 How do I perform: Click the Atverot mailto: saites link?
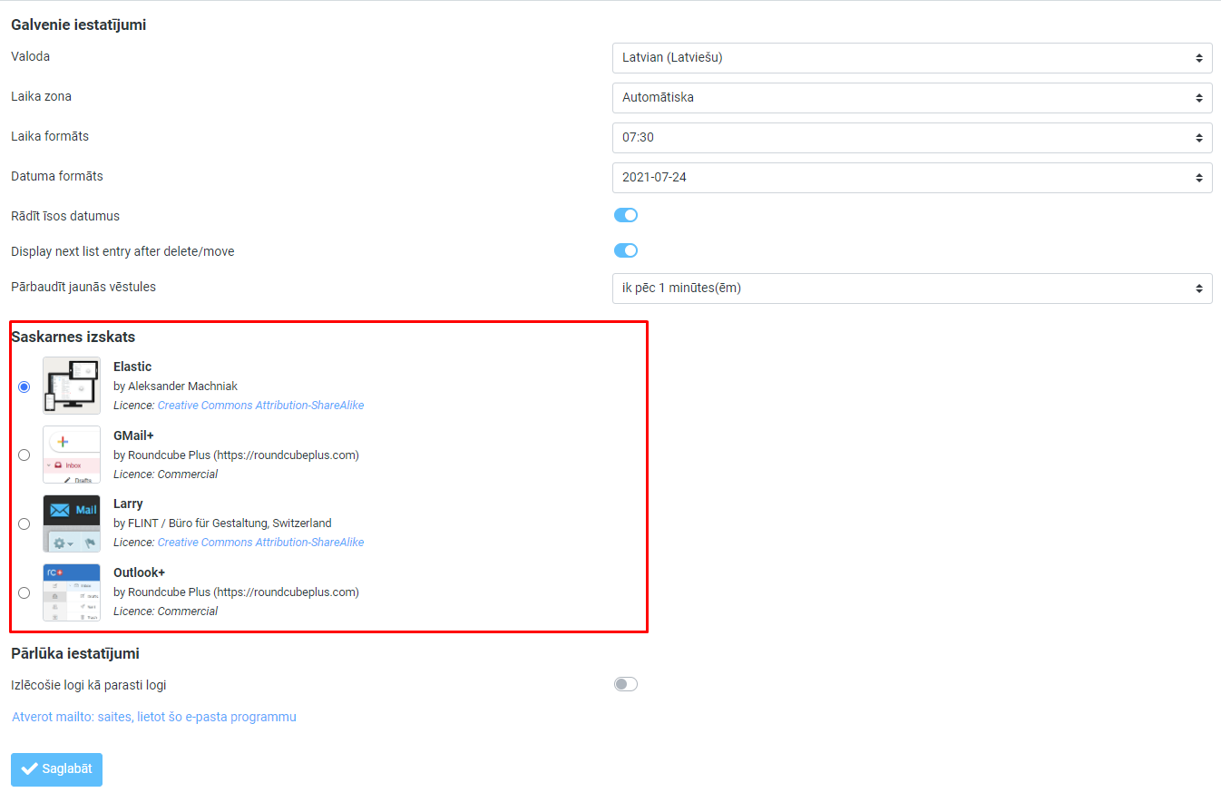click(x=154, y=717)
